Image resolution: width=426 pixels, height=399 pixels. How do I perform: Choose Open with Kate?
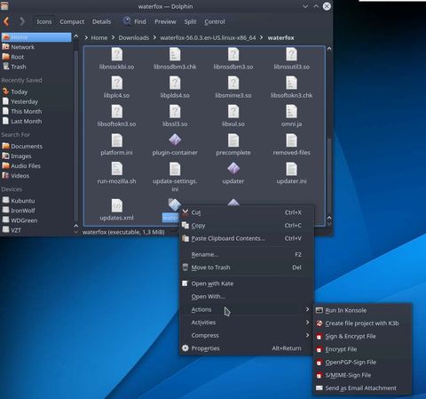pos(247,283)
